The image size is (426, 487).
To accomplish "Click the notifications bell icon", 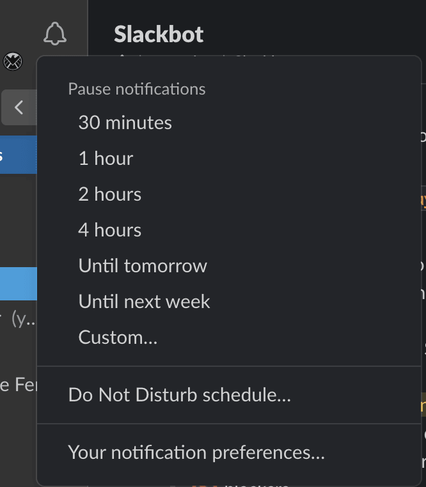I will click(x=55, y=33).
